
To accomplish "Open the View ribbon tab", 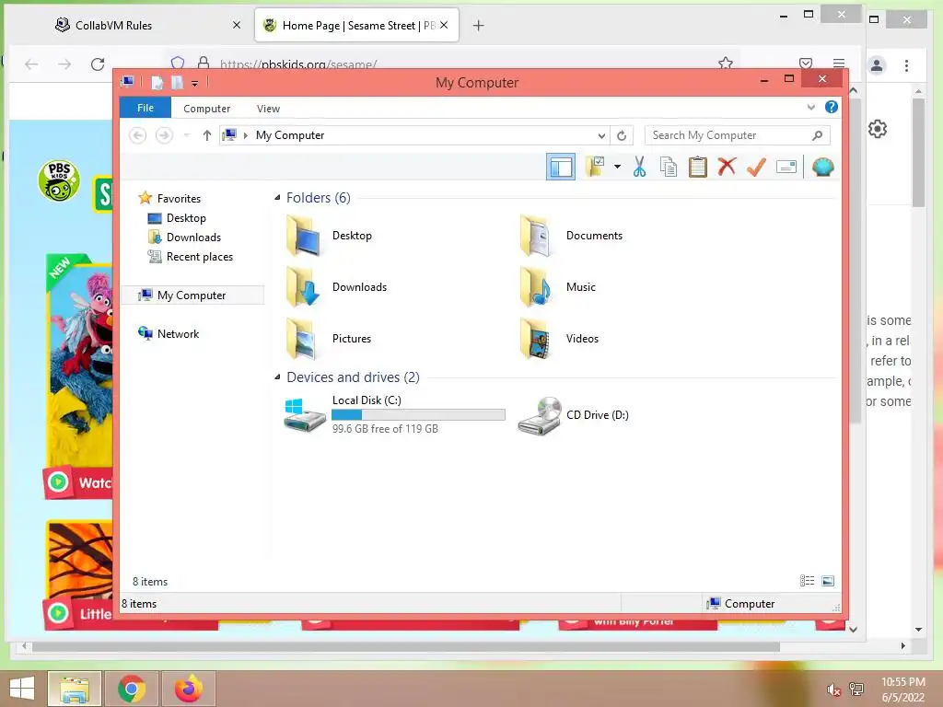I will (268, 109).
